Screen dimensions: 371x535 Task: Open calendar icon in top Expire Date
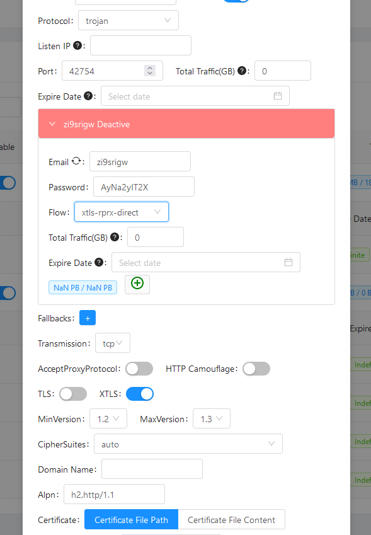[278, 96]
